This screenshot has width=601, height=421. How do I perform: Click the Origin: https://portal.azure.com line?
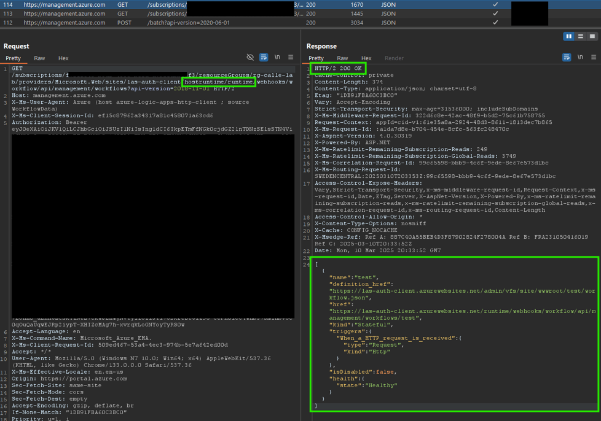coord(69,379)
